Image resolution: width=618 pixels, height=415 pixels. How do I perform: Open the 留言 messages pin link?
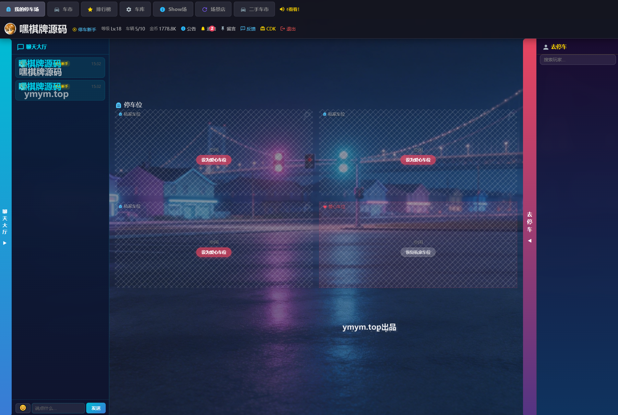[228, 29]
